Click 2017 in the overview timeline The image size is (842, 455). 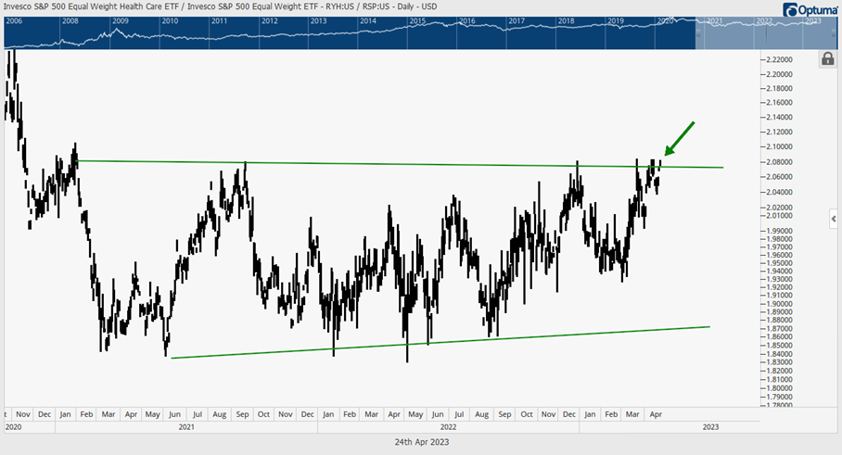pyautogui.click(x=517, y=21)
